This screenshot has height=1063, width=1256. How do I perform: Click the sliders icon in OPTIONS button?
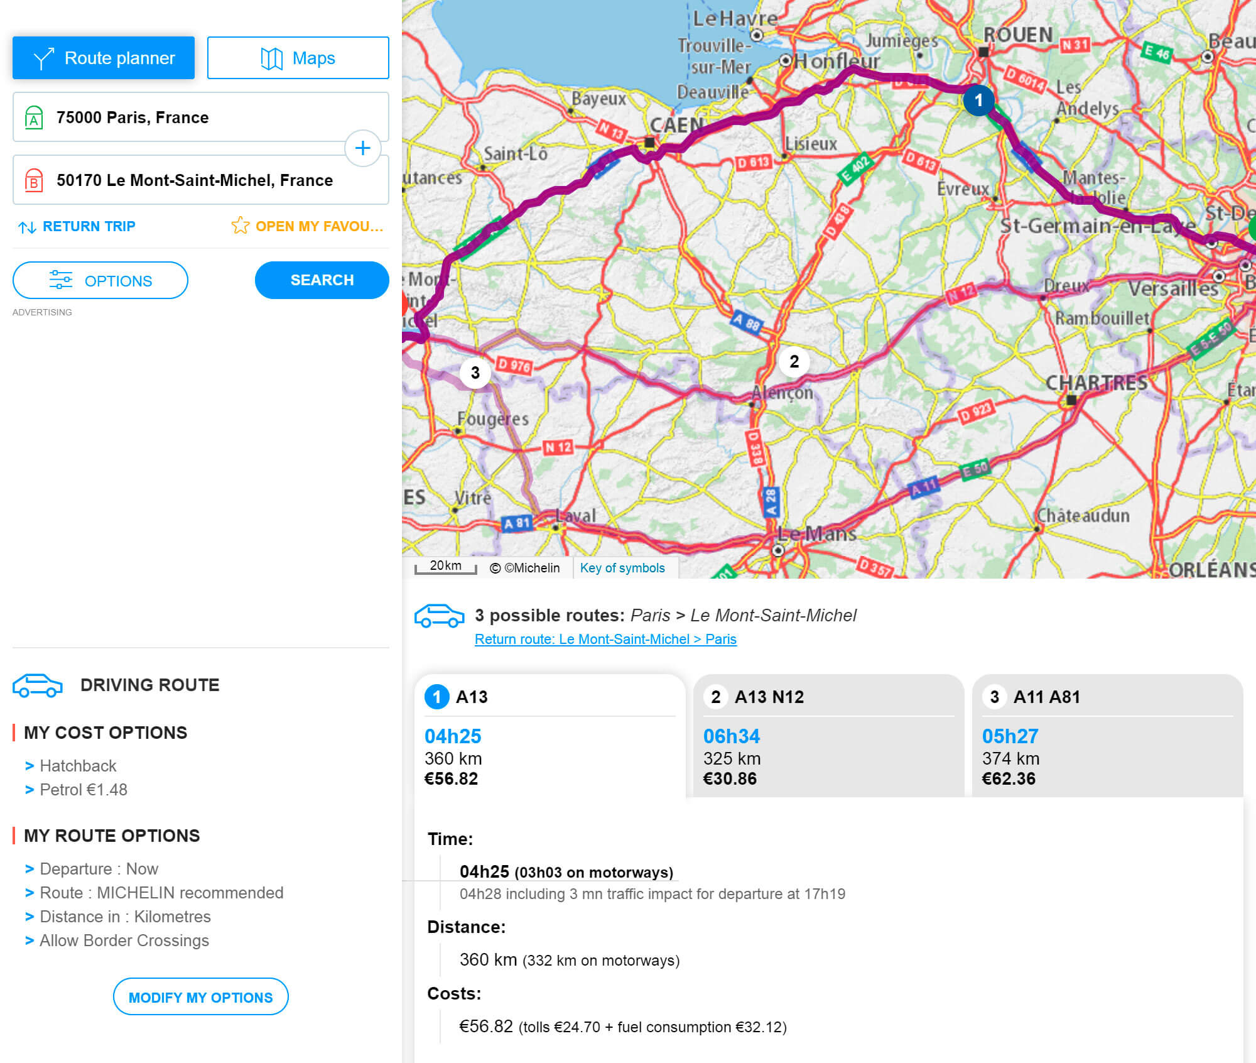(61, 280)
